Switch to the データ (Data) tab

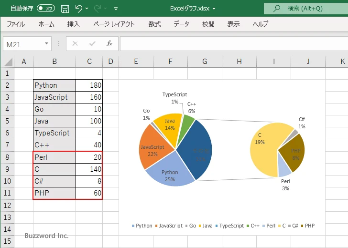[x=181, y=24]
